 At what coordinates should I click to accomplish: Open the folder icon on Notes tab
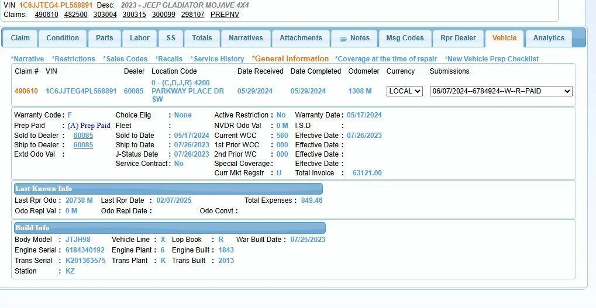343,39
